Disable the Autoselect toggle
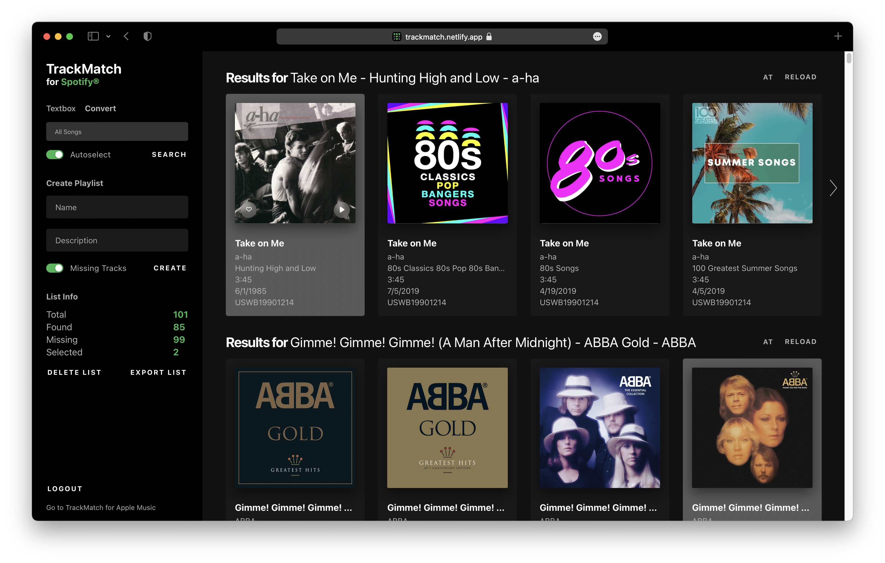This screenshot has width=885, height=563. coord(55,155)
